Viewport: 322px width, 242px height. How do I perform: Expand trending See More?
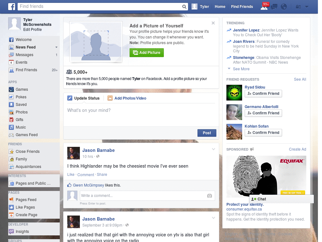click(x=241, y=69)
